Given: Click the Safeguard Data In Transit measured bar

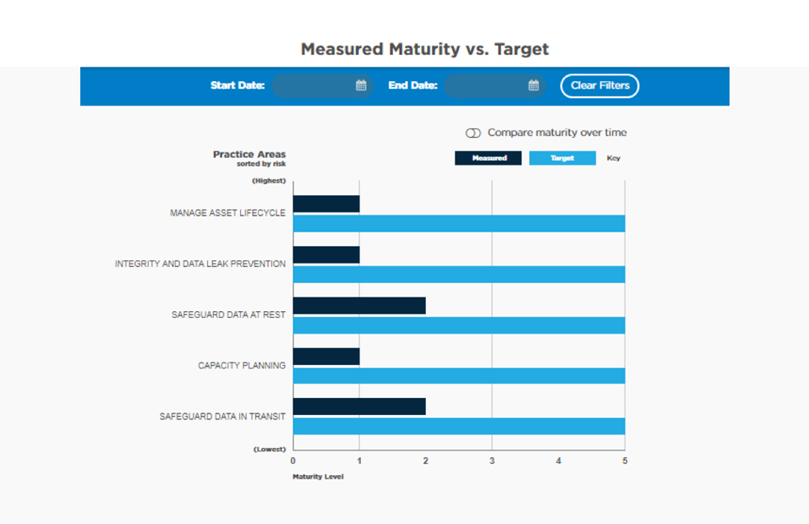Looking at the screenshot, I should [x=359, y=406].
